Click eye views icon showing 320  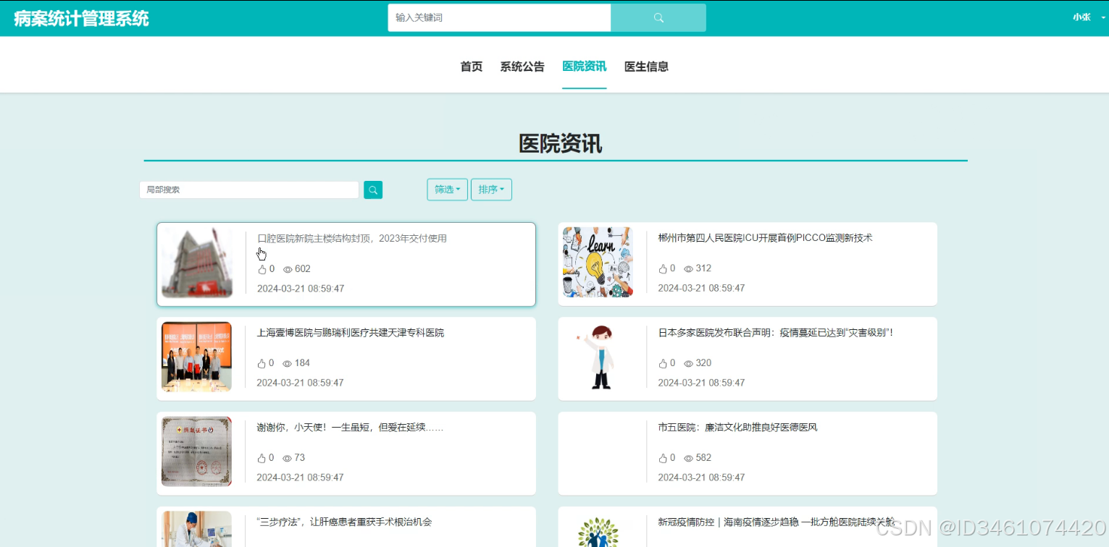coord(688,363)
